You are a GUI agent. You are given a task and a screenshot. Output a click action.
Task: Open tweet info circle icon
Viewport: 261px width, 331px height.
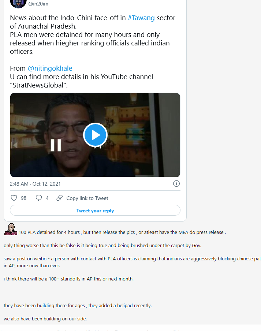click(x=176, y=184)
